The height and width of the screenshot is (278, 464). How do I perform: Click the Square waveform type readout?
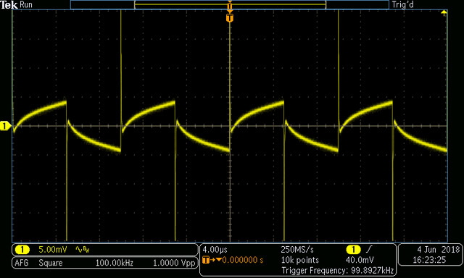pyautogui.click(x=51, y=263)
